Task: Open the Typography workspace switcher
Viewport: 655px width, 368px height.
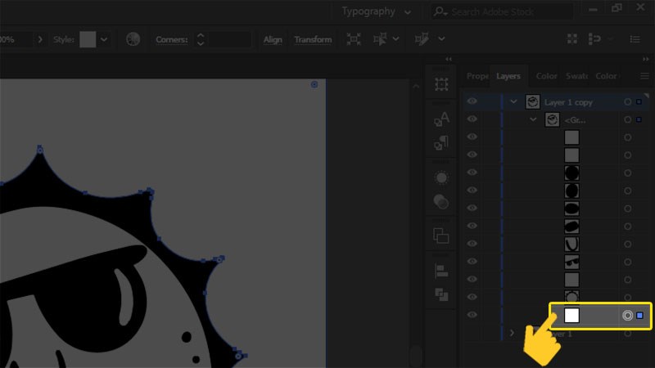Action: click(x=376, y=11)
